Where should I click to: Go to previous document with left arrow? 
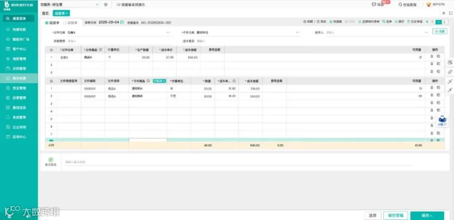click(x=427, y=22)
